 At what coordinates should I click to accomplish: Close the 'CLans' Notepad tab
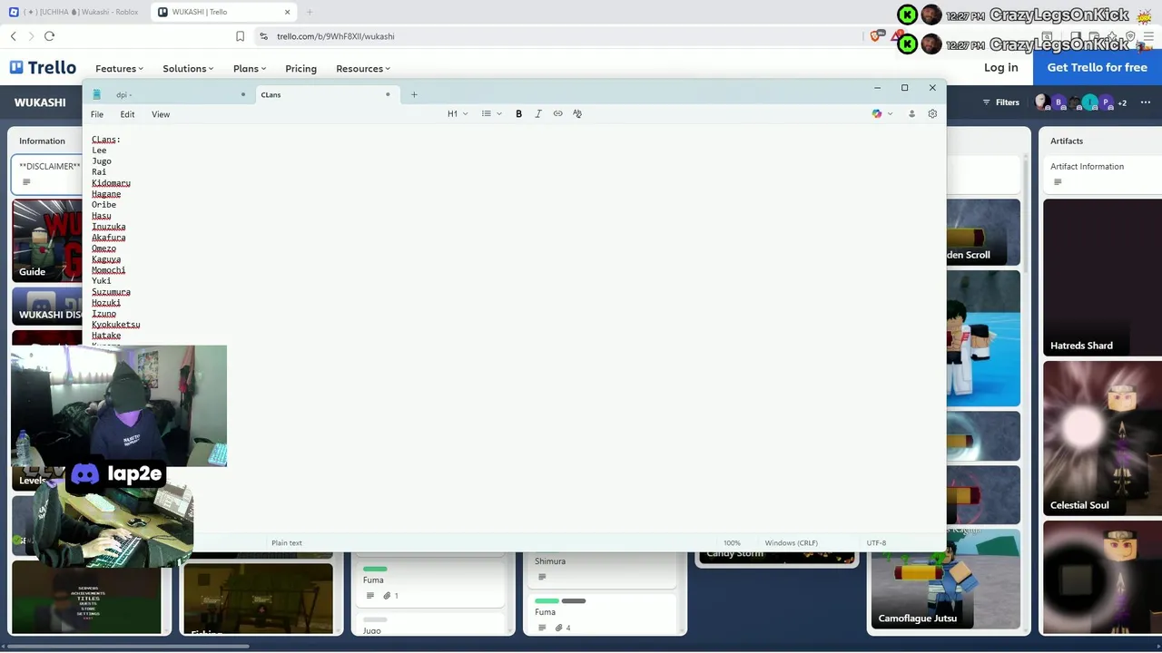tap(388, 94)
